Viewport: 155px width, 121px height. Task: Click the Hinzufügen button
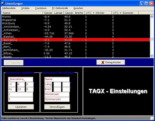pos(57,107)
